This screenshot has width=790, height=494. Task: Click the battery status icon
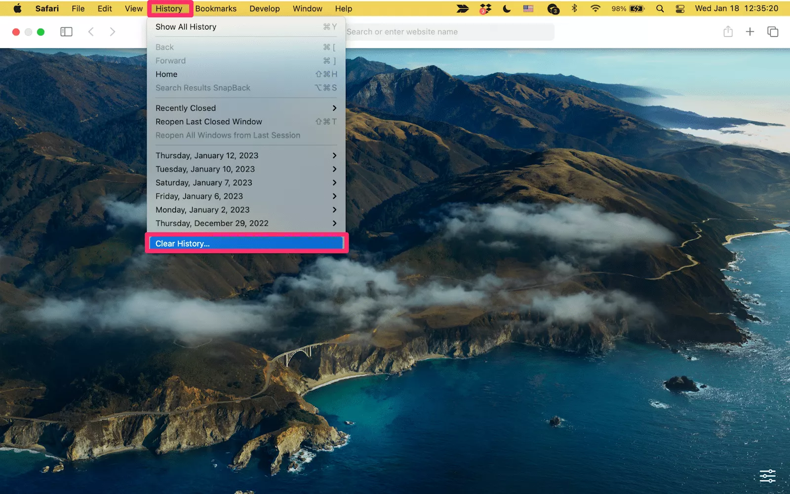[x=637, y=8]
